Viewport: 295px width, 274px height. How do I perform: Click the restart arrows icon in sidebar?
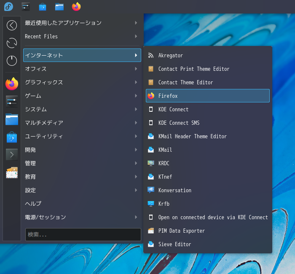click(12, 43)
